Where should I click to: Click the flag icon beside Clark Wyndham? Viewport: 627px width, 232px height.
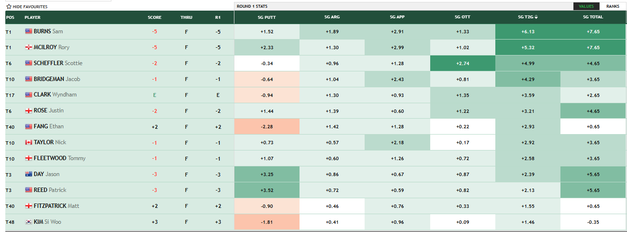(x=28, y=95)
